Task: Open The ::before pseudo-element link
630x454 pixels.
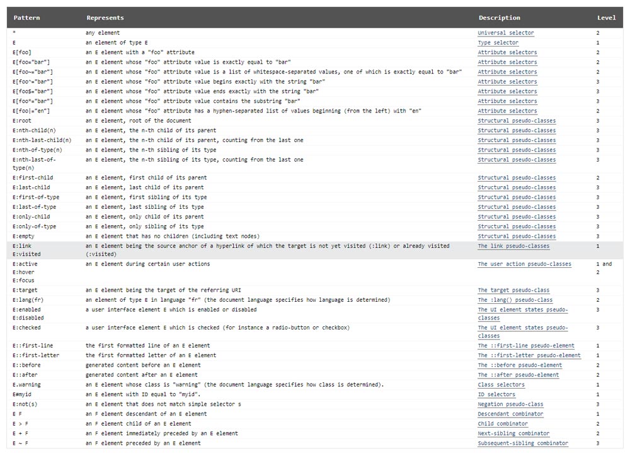Action: point(518,365)
